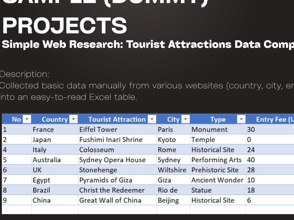The image size is (294, 220).
Task: Select the Great Wall of China cell
Action: (117, 200)
